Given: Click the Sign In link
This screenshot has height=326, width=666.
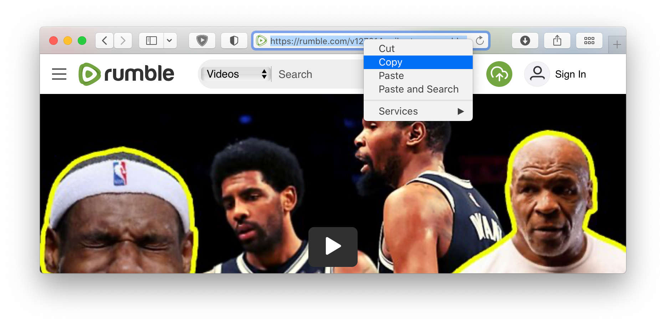Looking at the screenshot, I should [x=570, y=74].
